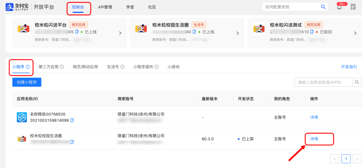The width and height of the screenshot is (362, 168).
Task: Show info tooltip for 小程序 tab
Action: tap(28, 67)
